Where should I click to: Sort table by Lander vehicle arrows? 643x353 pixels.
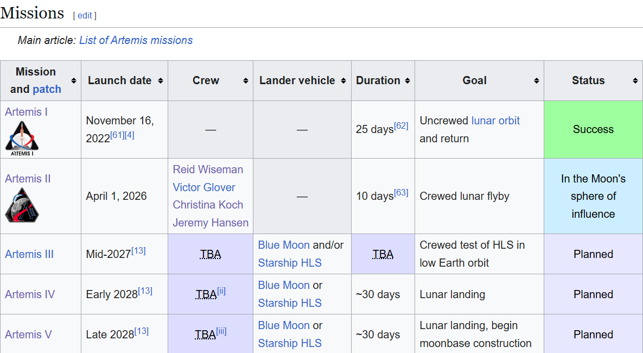coord(343,81)
